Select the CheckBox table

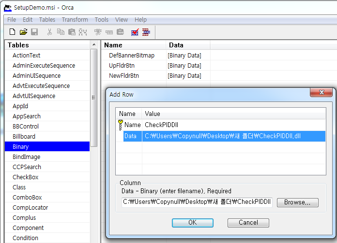pos(47,177)
